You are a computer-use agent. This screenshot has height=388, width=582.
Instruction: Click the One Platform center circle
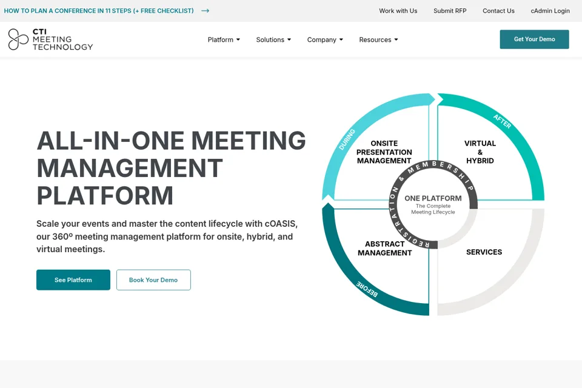coord(433,204)
